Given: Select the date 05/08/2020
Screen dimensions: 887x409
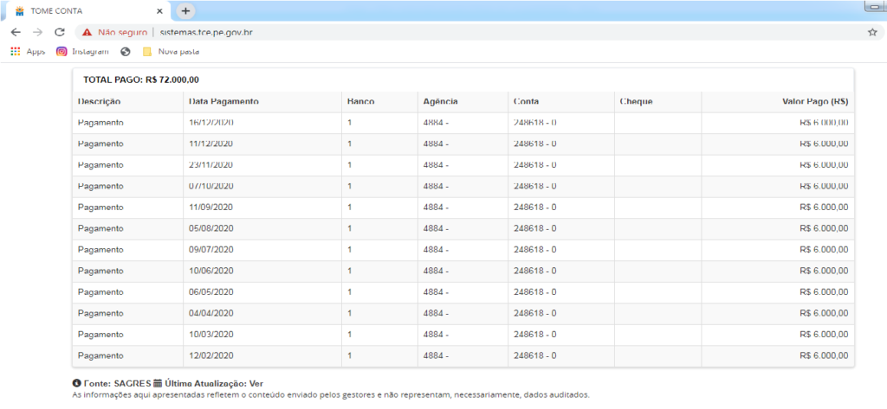Looking at the screenshot, I should pyautogui.click(x=211, y=228).
